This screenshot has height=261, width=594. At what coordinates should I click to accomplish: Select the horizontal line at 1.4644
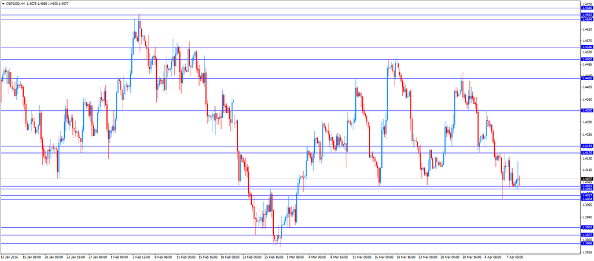pyautogui.click(x=290, y=20)
